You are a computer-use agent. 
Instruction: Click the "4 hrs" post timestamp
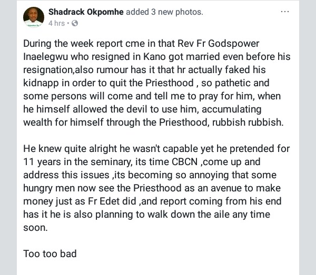[x=57, y=23]
